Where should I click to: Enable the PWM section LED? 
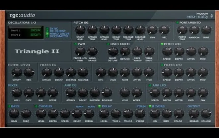[75, 44]
